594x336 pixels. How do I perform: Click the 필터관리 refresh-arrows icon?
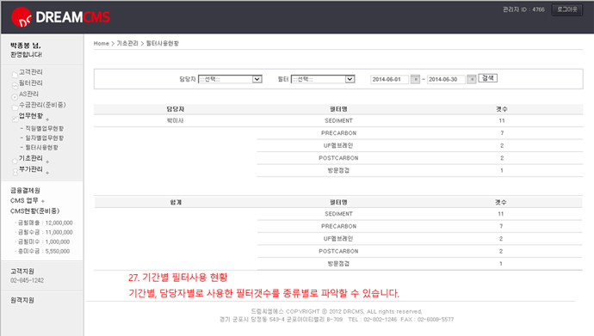pyautogui.click(x=15, y=86)
